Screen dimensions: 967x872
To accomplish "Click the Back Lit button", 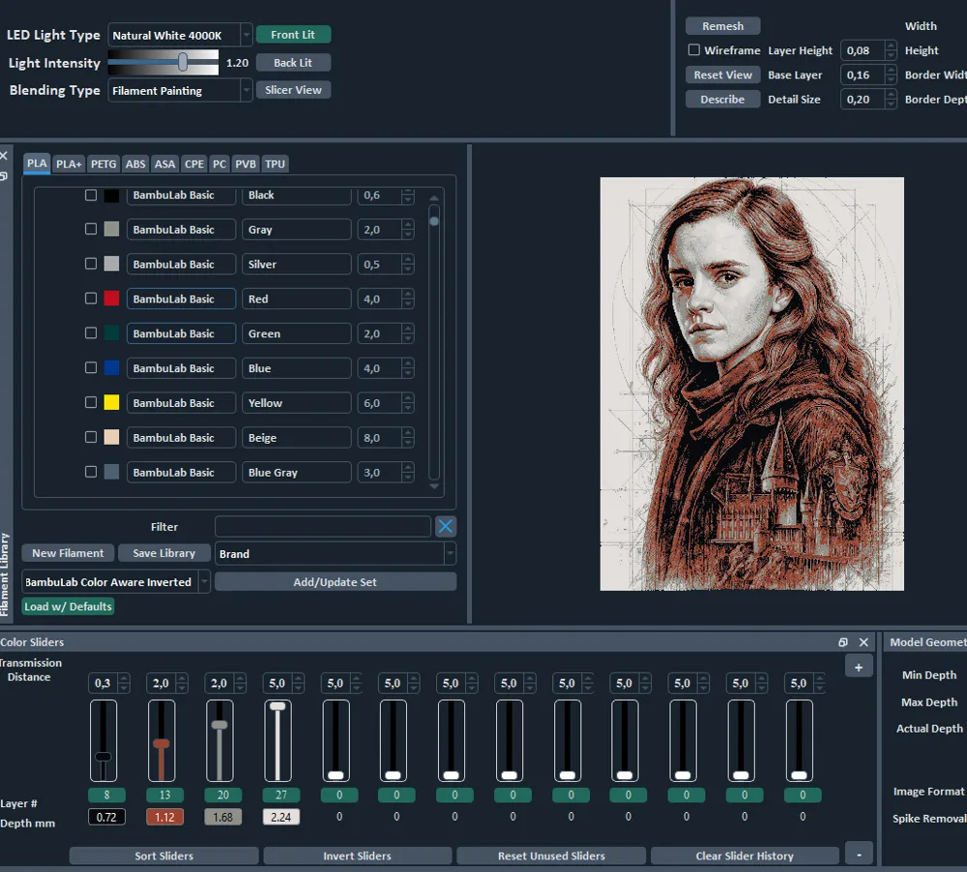I will [293, 62].
